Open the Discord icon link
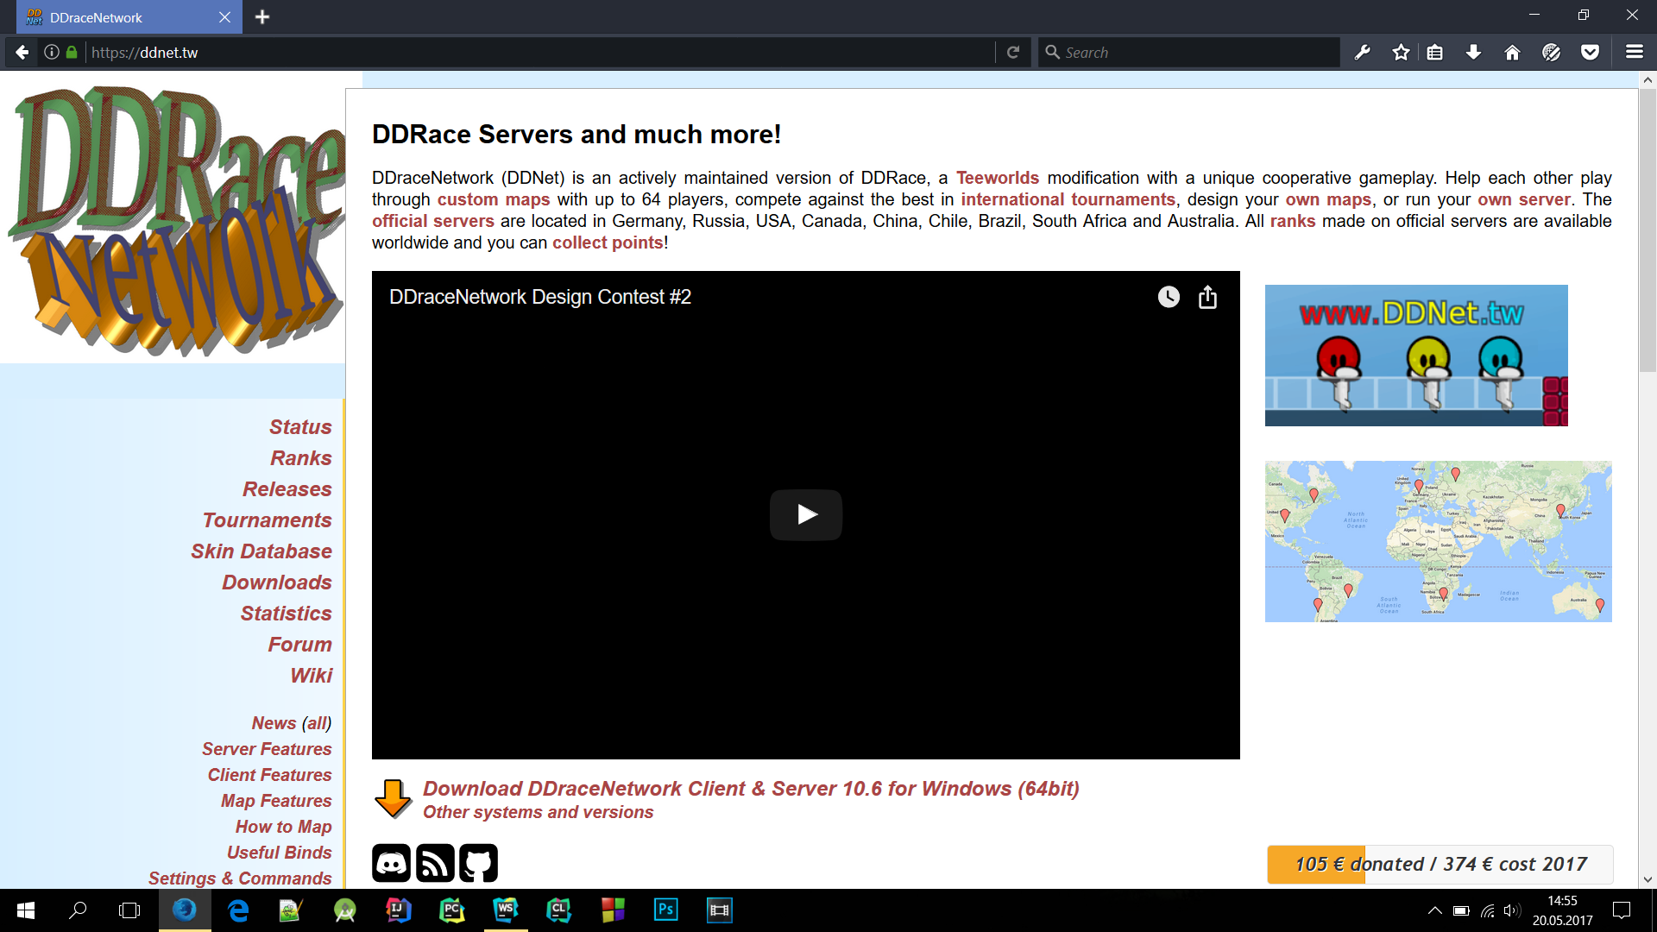The image size is (1657, 932). click(x=391, y=863)
